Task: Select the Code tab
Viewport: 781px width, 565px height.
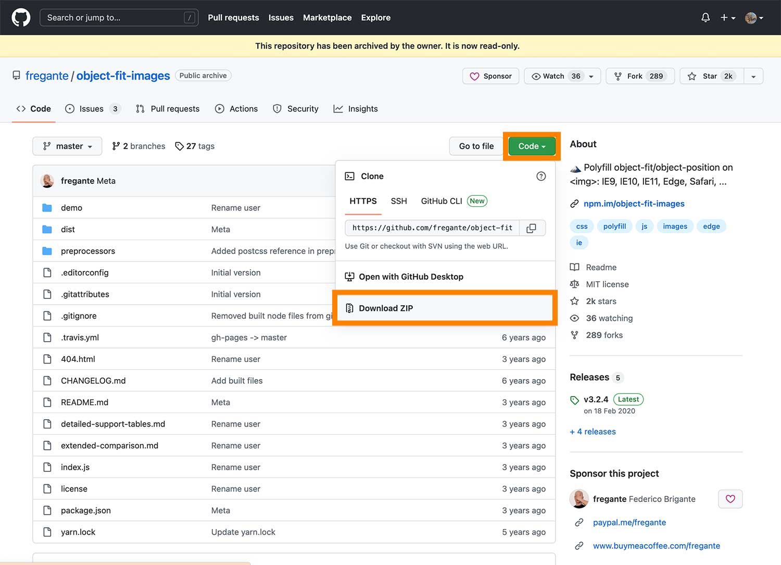Action: (33, 109)
